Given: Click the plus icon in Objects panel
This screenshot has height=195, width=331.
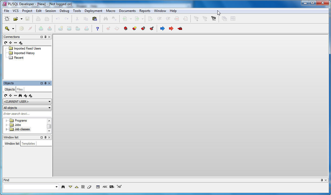Looking at the screenshot, I should point(10,96).
